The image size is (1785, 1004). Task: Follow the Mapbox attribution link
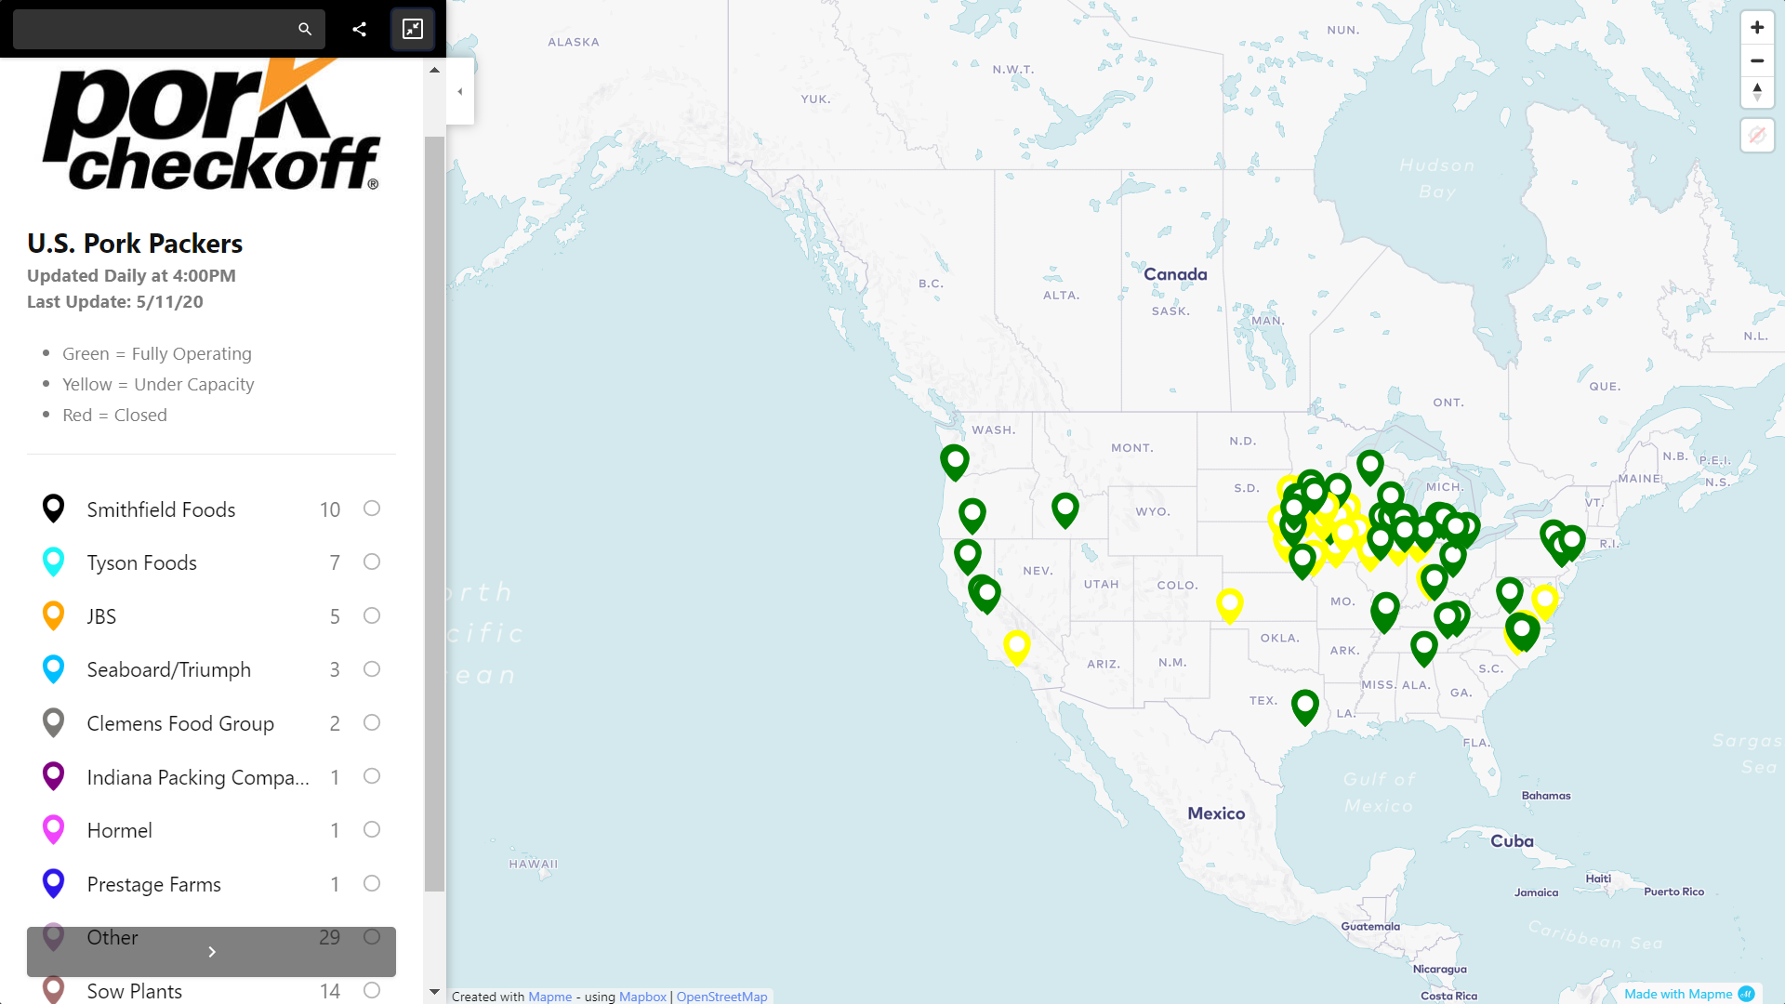(x=642, y=997)
